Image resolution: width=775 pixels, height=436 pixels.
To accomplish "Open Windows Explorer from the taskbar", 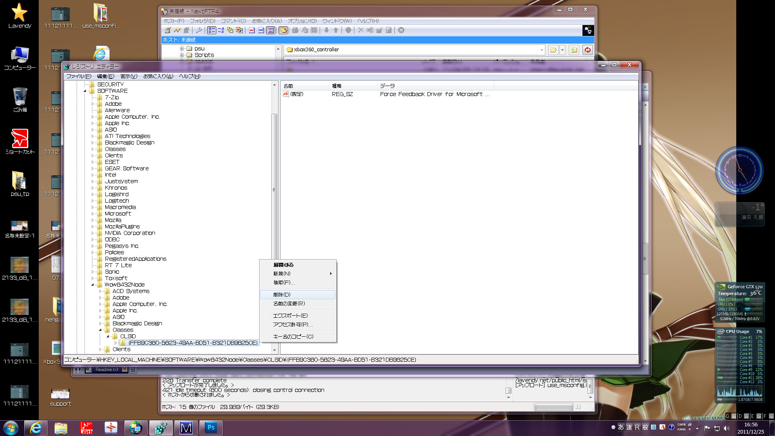I will pyautogui.click(x=61, y=428).
